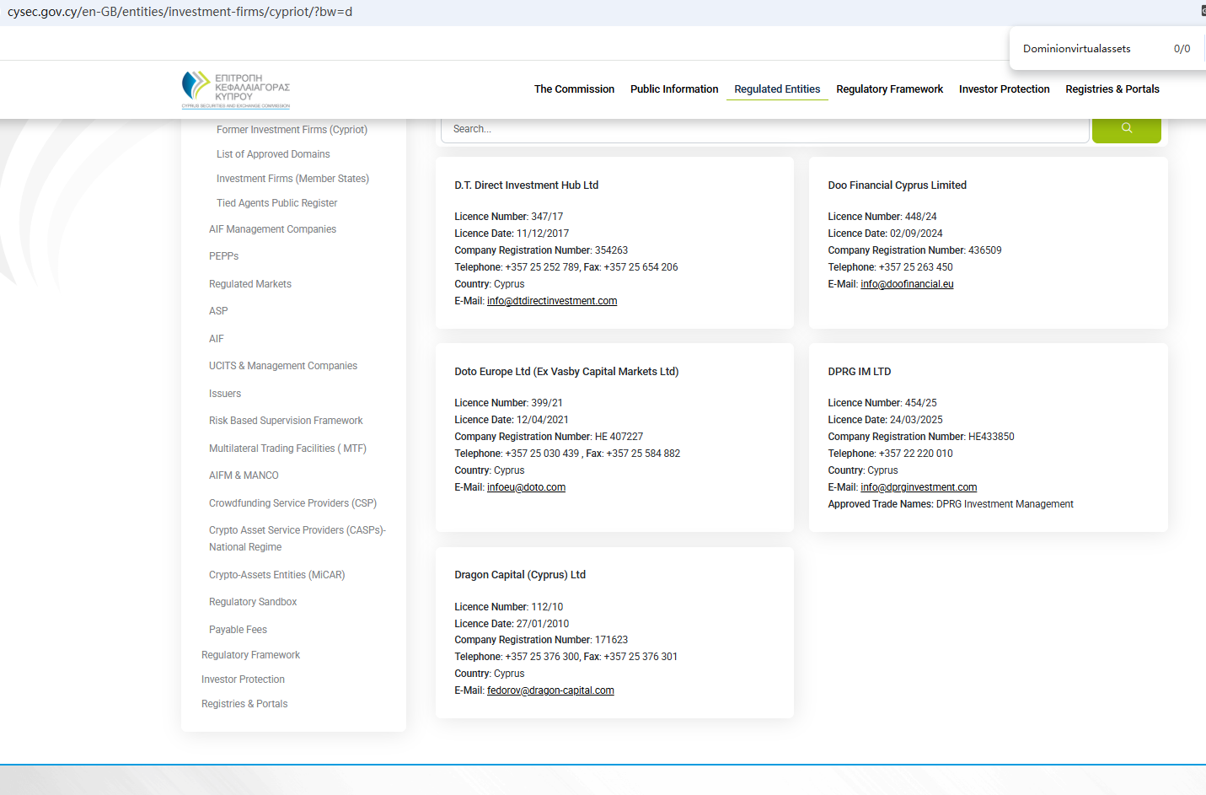Open Crowdfunding Service Providers (CSP) sidebar item
Viewport: 1206px width, 795px height.
(292, 503)
